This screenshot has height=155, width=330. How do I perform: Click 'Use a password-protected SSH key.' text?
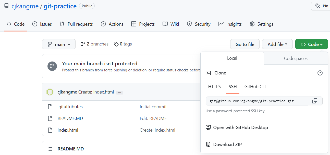pyautogui.click(x=236, y=111)
